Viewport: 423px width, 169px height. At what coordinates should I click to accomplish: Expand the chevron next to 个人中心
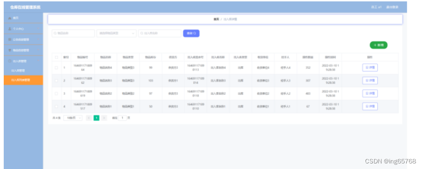38,29
